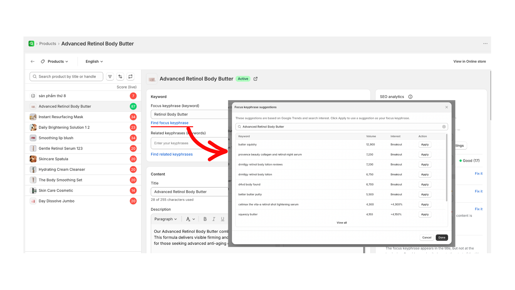Apply keyword butter squishy
This screenshot has height=290, width=515.
(425, 144)
